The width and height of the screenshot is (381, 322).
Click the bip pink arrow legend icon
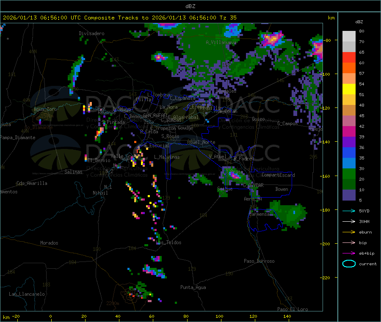(x=349, y=242)
